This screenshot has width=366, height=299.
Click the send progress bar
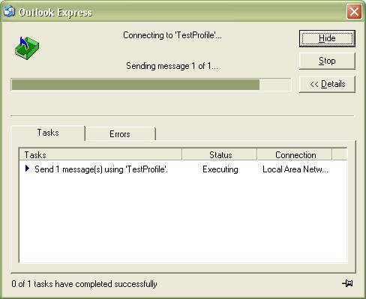pos(151,85)
